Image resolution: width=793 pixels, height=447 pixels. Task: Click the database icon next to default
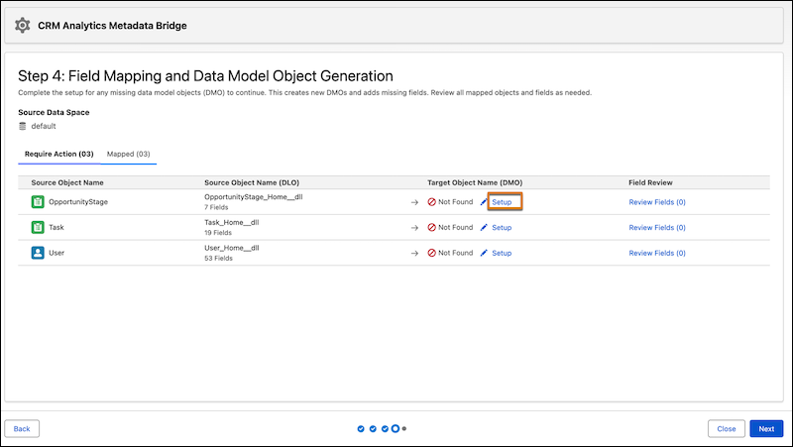pyautogui.click(x=22, y=126)
